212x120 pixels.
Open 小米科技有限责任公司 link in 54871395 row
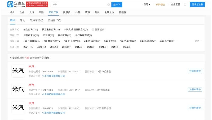tap(54, 76)
